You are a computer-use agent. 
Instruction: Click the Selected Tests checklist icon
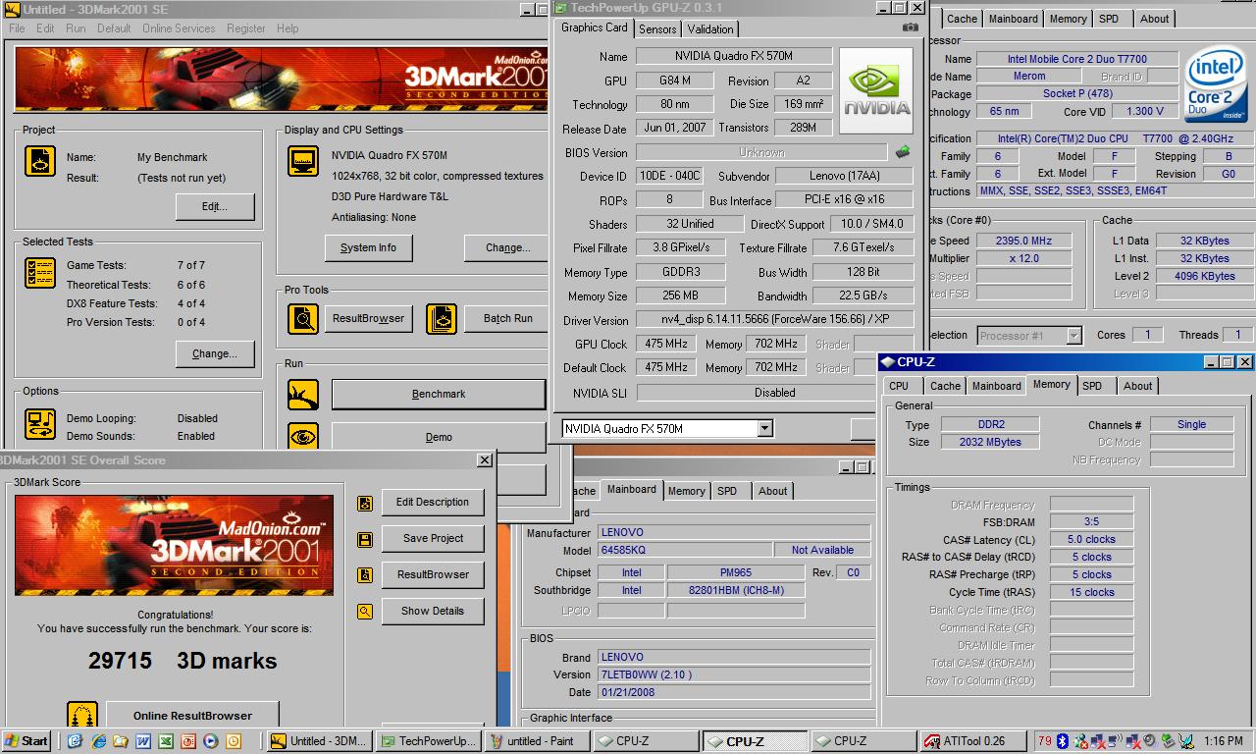40,274
